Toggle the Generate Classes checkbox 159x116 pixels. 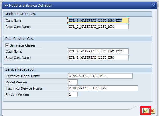[7, 45]
